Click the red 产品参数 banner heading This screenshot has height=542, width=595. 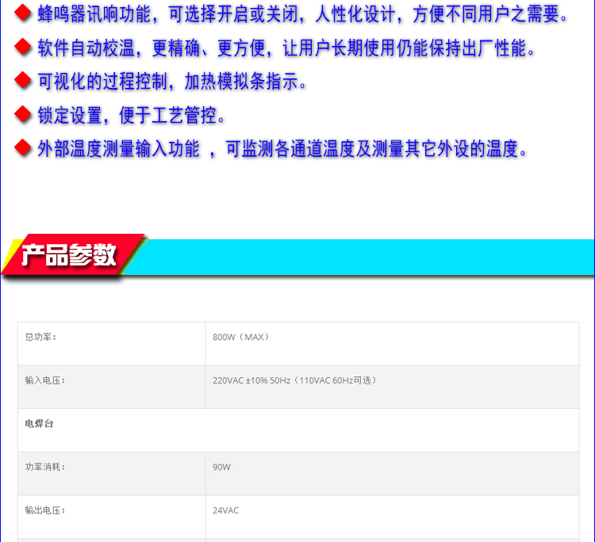70,255
